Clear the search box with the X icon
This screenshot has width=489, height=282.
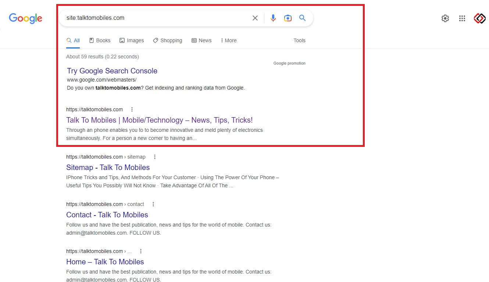point(255,18)
